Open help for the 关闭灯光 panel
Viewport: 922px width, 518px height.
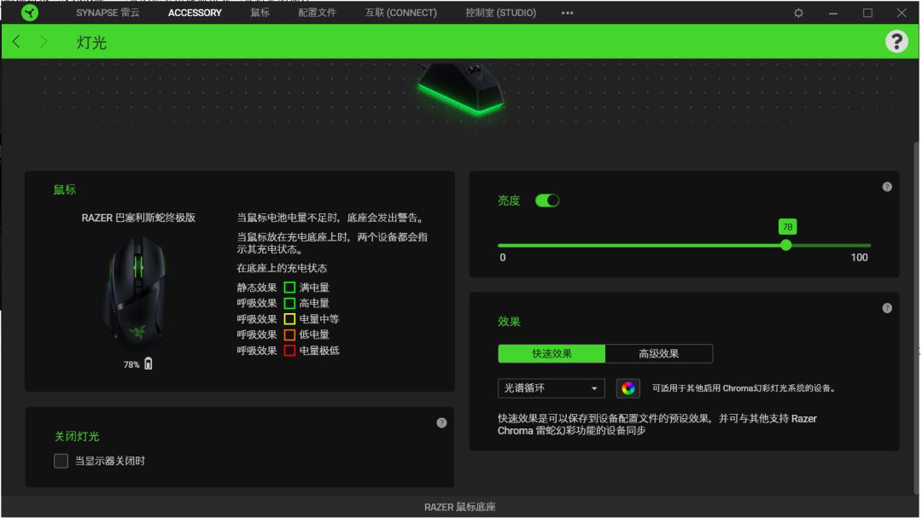click(x=441, y=422)
